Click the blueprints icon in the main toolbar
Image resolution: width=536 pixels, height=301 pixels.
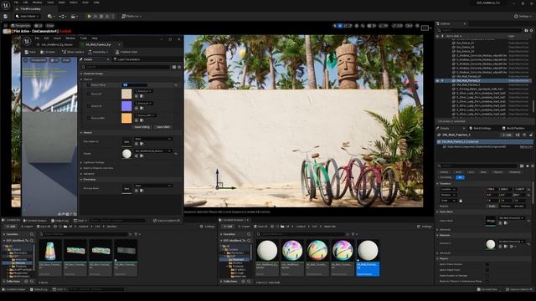(x=62, y=16)
